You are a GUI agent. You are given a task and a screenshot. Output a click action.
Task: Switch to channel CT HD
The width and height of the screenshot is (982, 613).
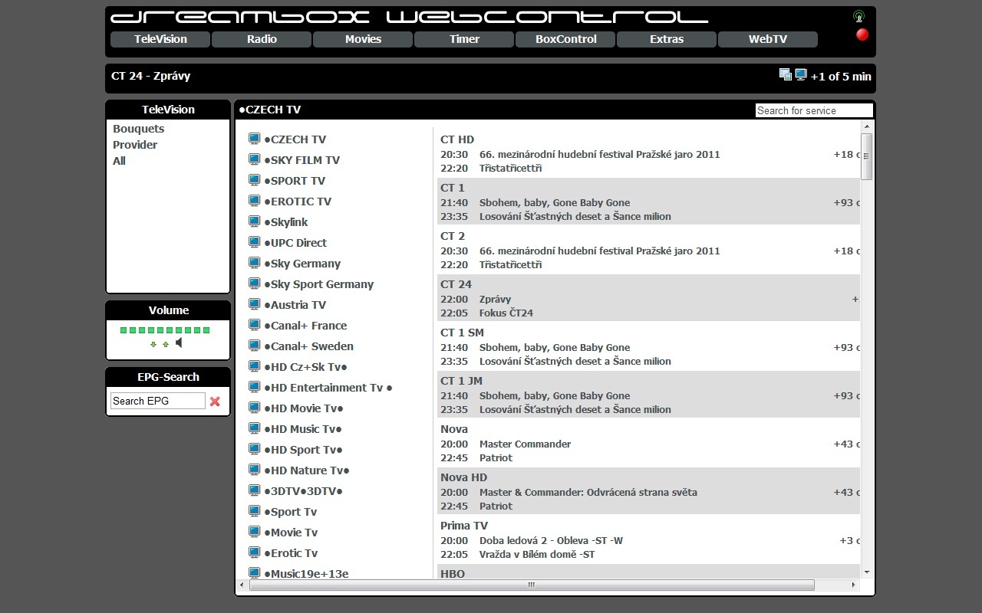[x=457, y=139]
